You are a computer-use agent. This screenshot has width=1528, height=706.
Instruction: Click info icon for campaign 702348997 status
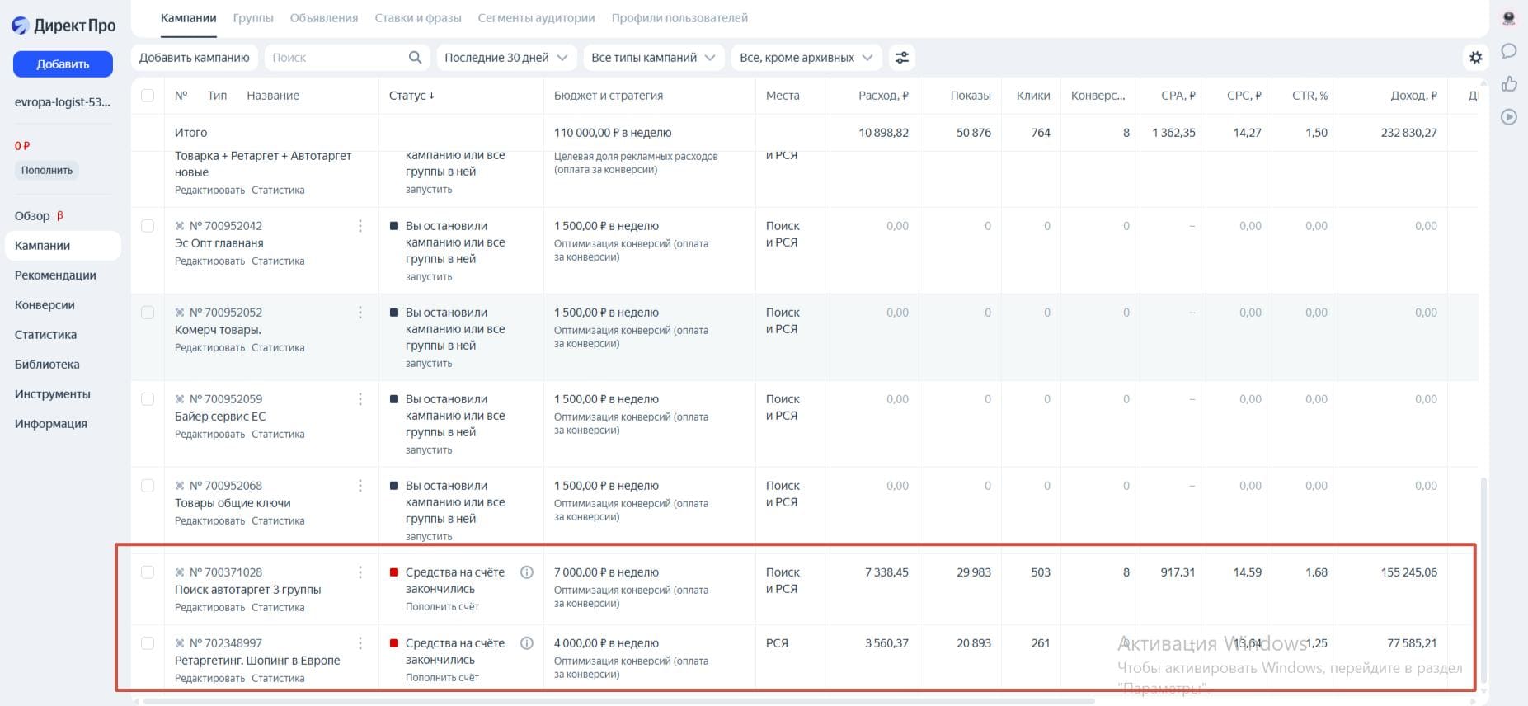tap(527, 643)
